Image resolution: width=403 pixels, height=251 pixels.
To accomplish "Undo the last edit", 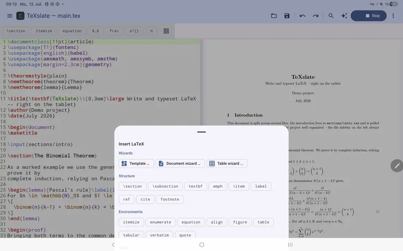I will click(x=303, y=16).
